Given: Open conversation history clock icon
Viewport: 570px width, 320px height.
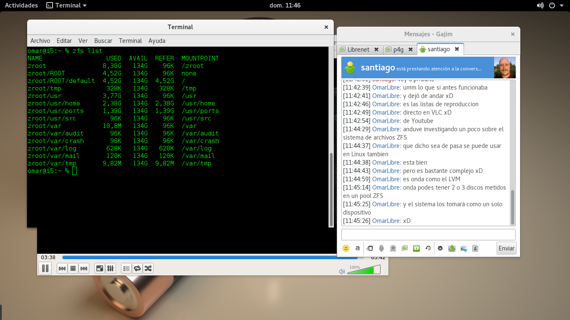Looking at the screenshot, I should point(428,248).
